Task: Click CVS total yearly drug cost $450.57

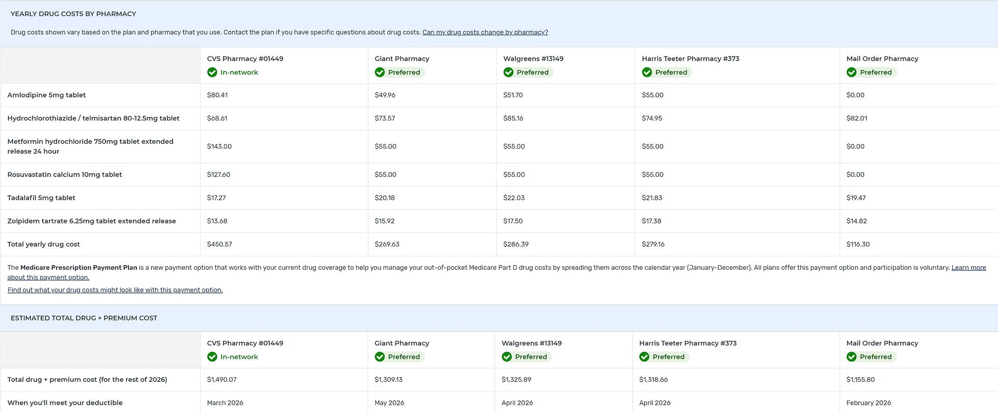Action: coord(219,244)
